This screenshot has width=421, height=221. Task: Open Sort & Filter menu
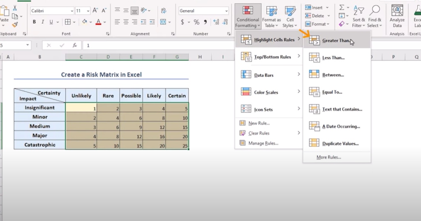(x=359, y=16)
